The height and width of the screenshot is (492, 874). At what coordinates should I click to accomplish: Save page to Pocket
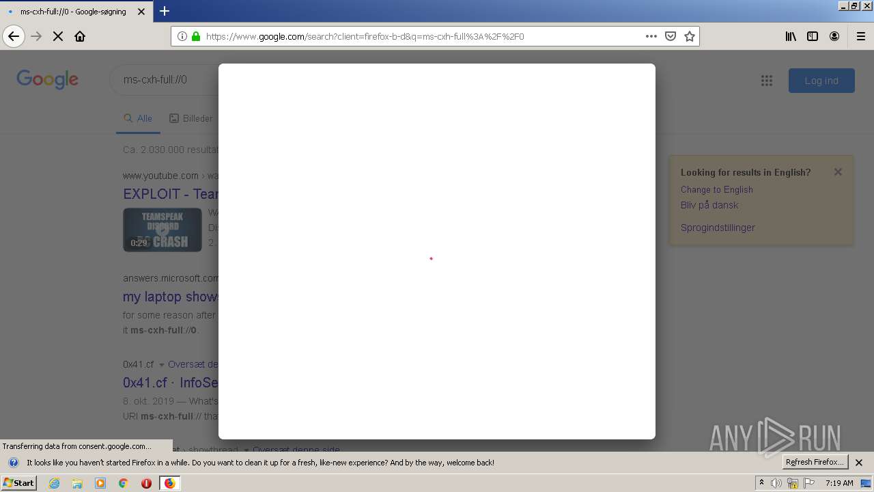[x=671, y=36]
